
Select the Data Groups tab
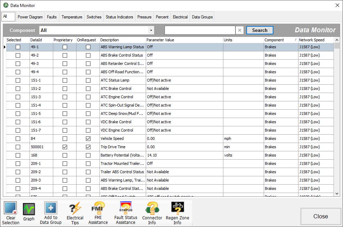(x=202, y=17)
